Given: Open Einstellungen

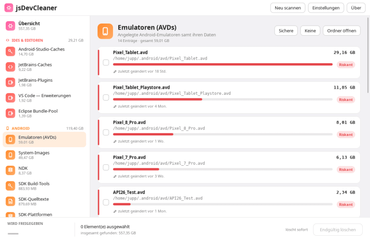Looking at the screenshot, I should tap(326, 8).
